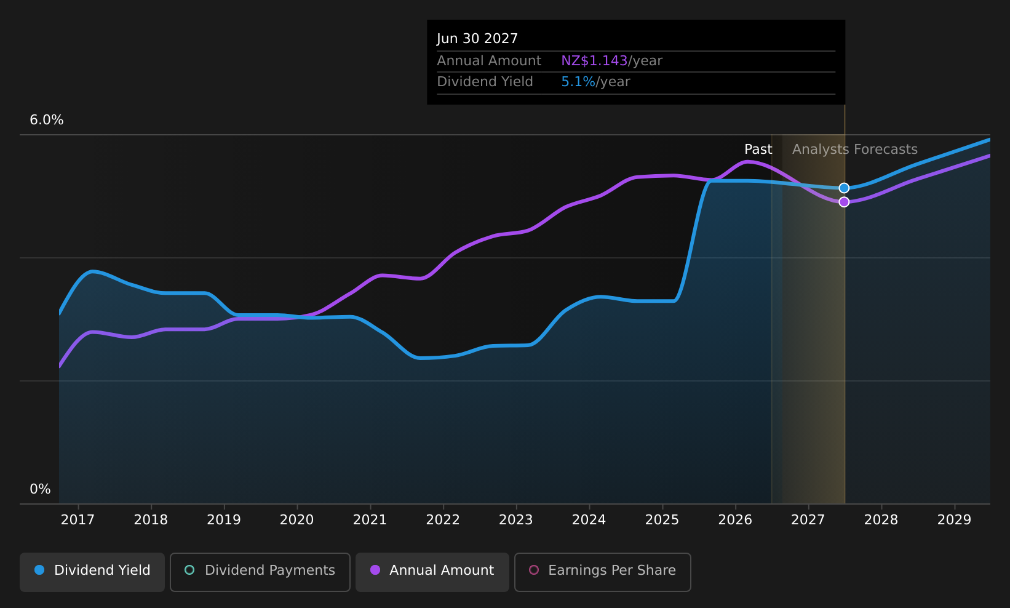Click the 2025 x-axis label
The image size is (1010, 608).
pyautogui.click(x=662, y=520)
